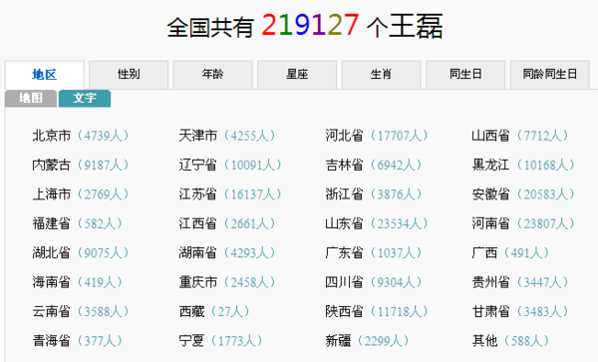Click 江西省 (2661人) entry
Image resolution: width=598 pixels, height=362 pixels.
pyautogui.click(x=227, y=223)
